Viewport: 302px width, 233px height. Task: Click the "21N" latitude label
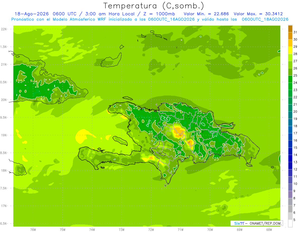[4, 64]
